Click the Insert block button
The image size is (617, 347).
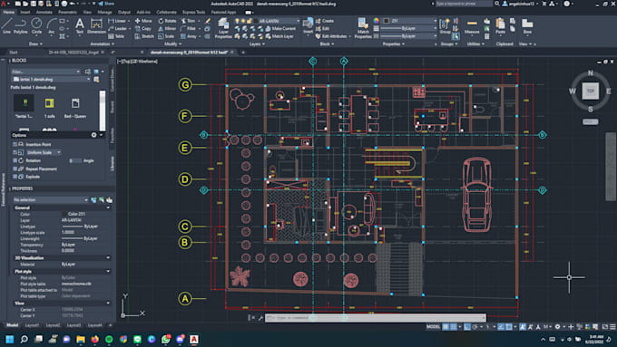(308, 26)
